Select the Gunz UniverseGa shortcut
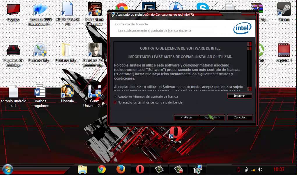 click(x=95, y=97)
